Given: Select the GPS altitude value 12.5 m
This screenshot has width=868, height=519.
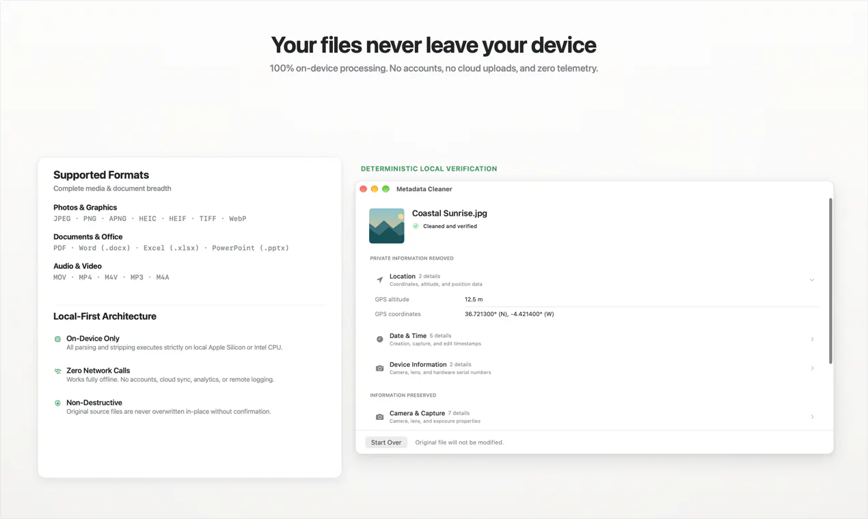Looking at the screenshot, I should [x=474, y=299].
